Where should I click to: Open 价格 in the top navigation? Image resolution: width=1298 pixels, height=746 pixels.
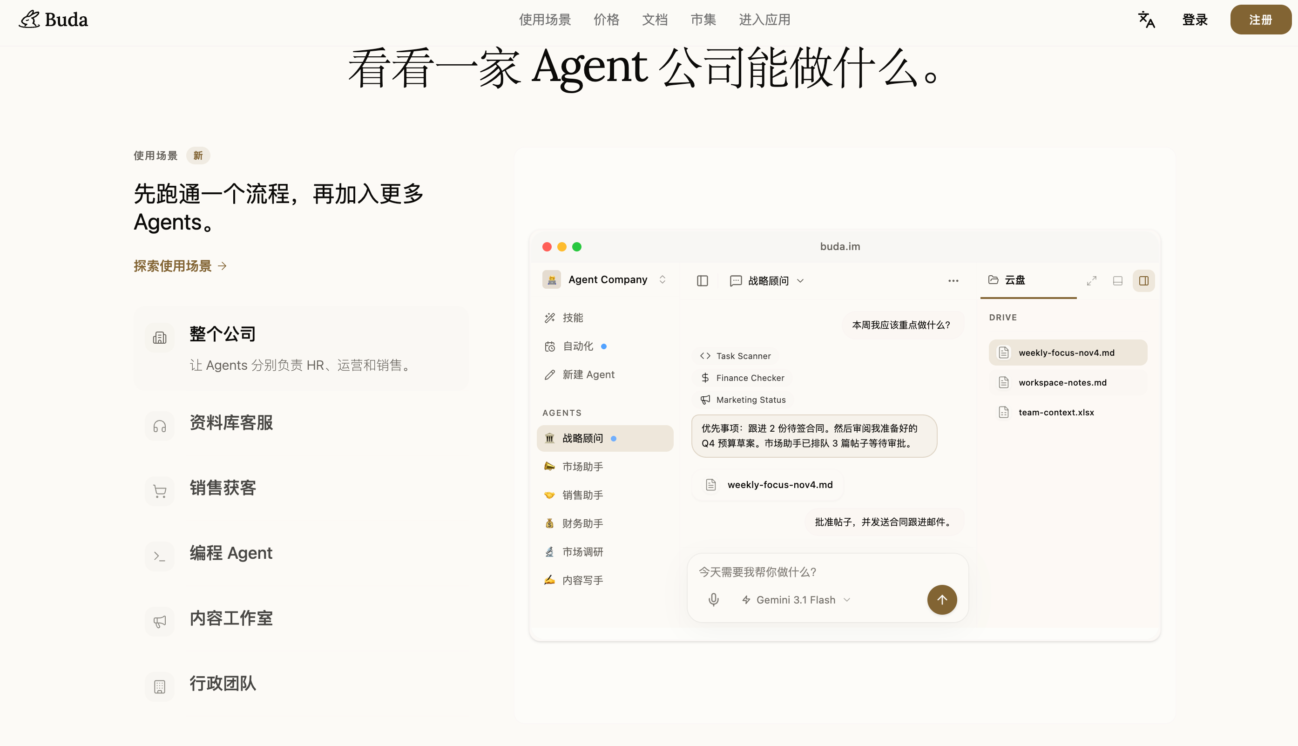click(607, 20)
